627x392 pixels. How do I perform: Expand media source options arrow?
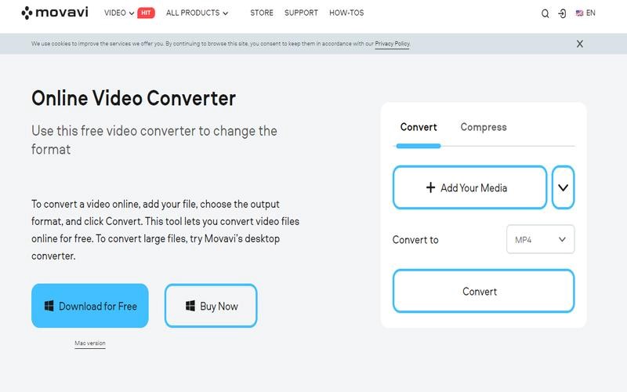click(563, 187)
